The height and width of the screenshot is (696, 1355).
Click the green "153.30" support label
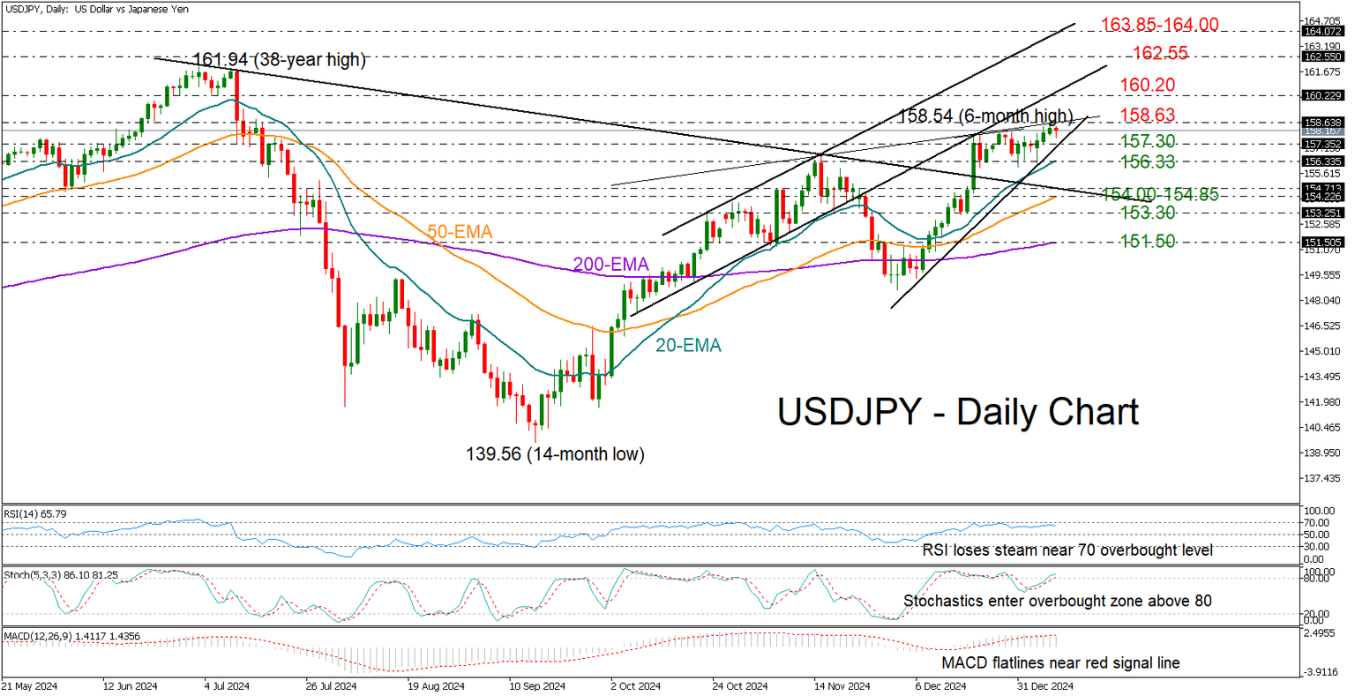[1149, 213]
